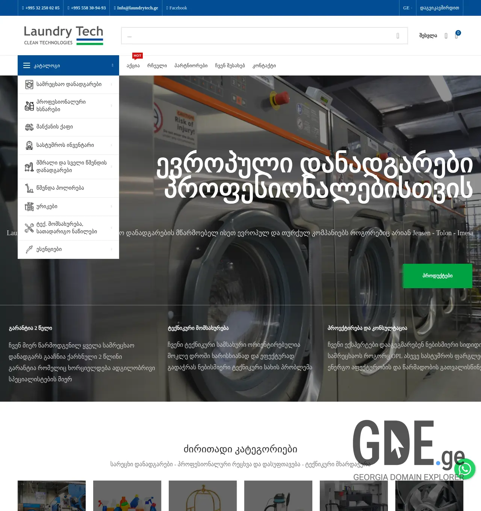481x511 pixels.
Task: Open the Facebook link in the top bar
Action: 177,8
